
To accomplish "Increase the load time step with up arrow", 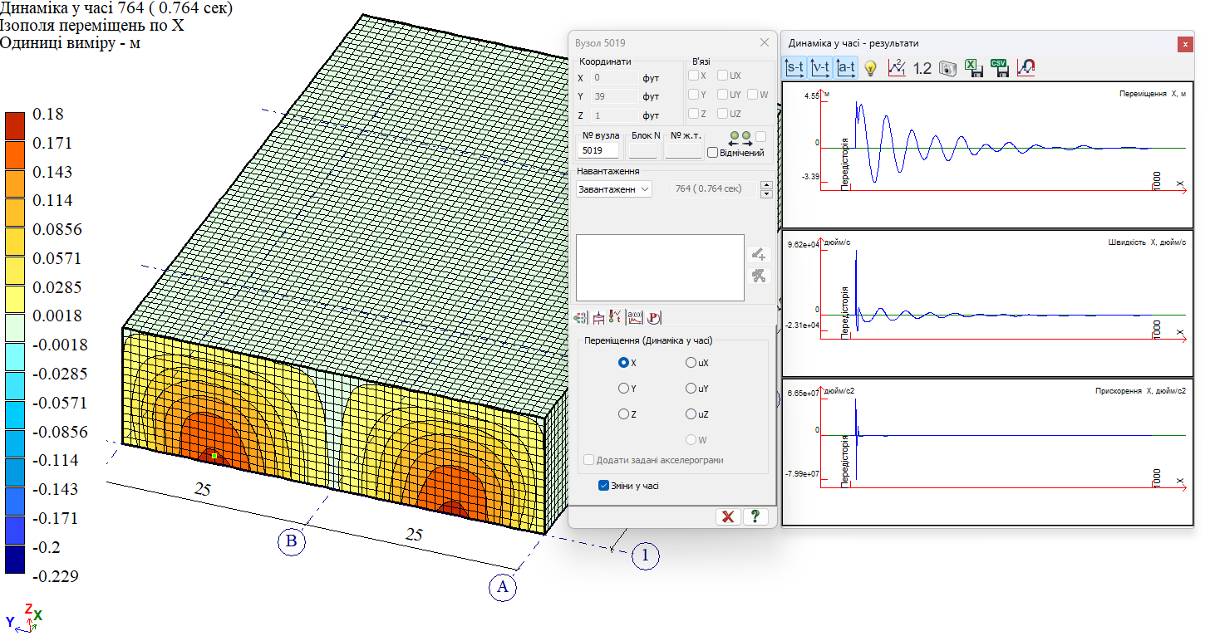I will point(766,185).
